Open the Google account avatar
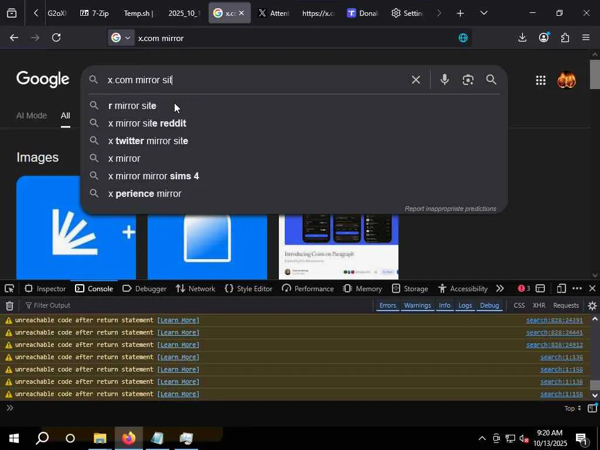 point(567,80)
